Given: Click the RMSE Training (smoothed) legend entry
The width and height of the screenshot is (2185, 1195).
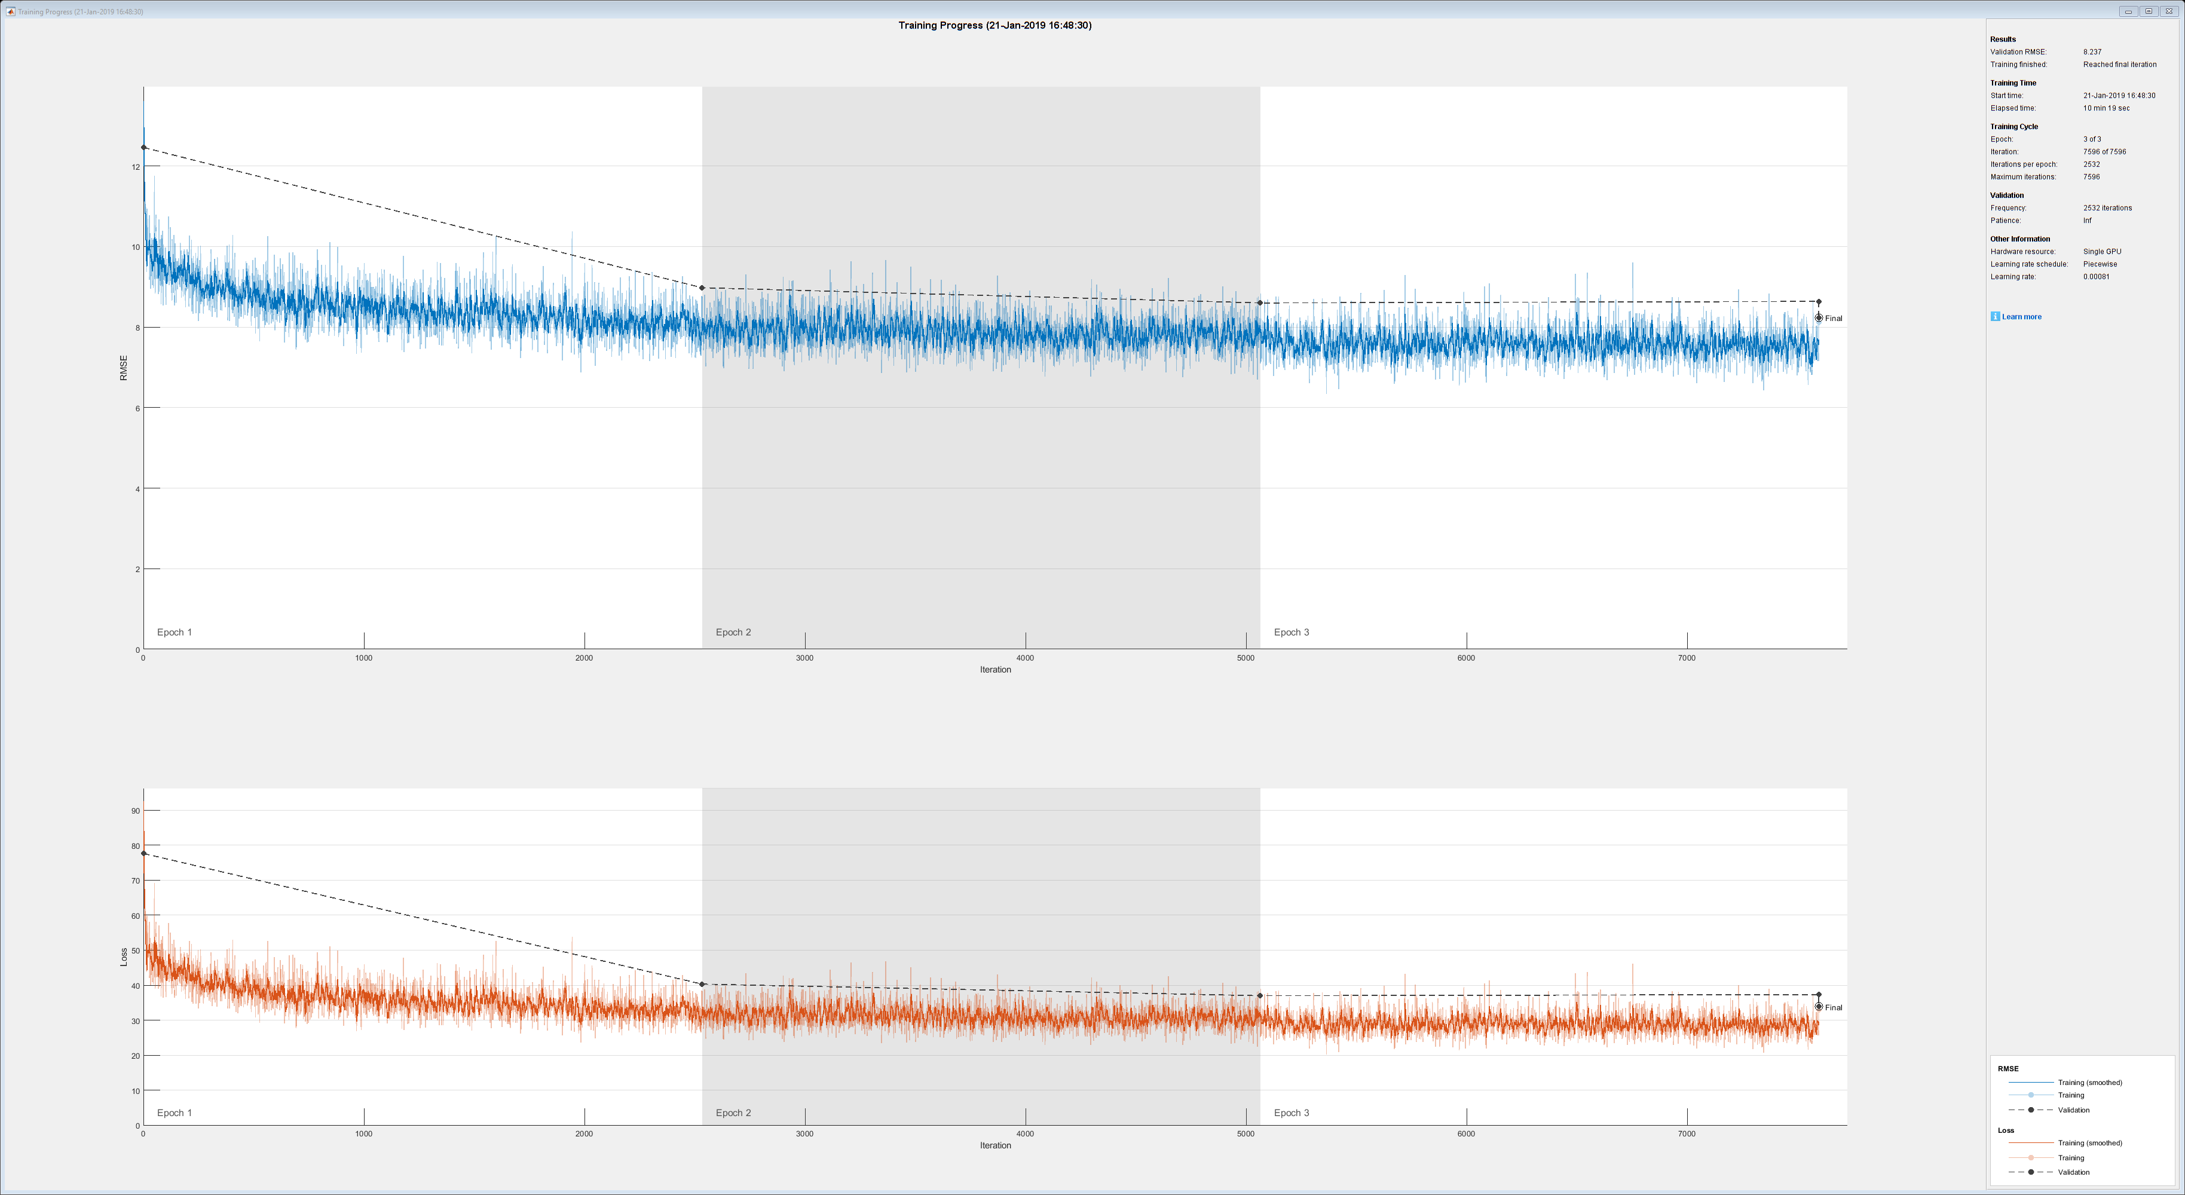Looking at the screenshot, I should (x=2089, y=1082).
